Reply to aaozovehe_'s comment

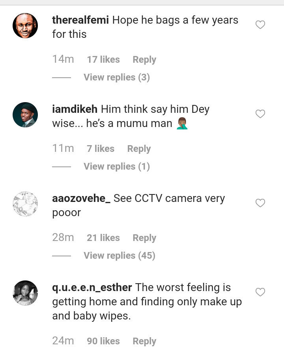[144, 238]
